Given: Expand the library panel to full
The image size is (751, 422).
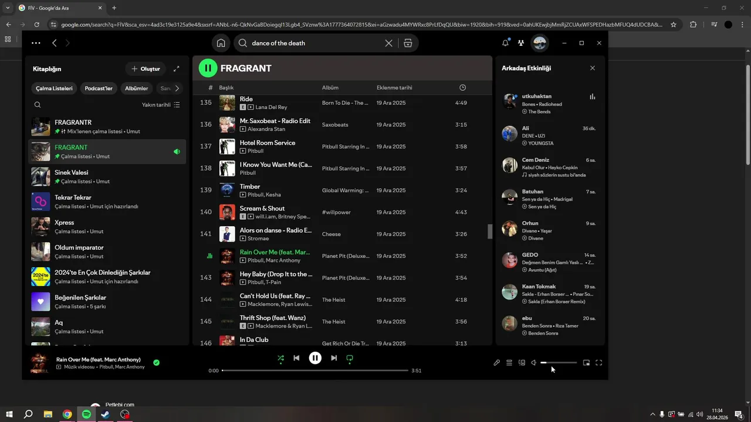Looking at the screenshot, I should (x=176, y=69).
